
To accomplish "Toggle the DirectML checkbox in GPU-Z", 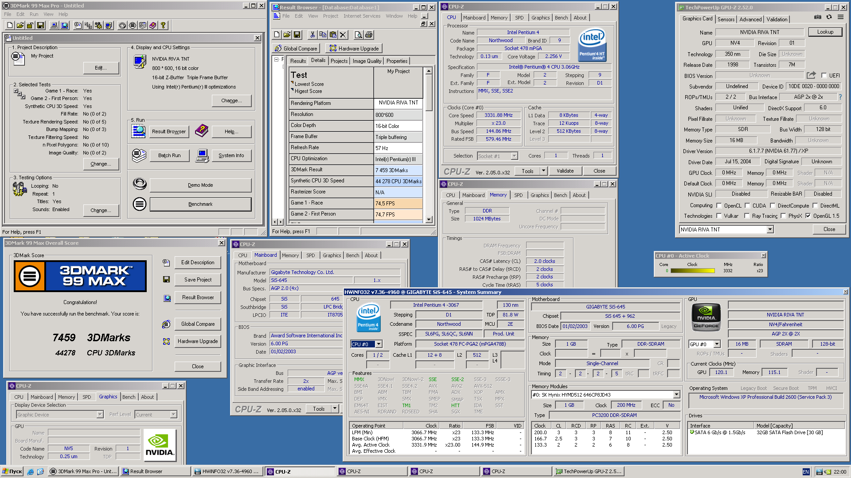I will pos(815,206).
